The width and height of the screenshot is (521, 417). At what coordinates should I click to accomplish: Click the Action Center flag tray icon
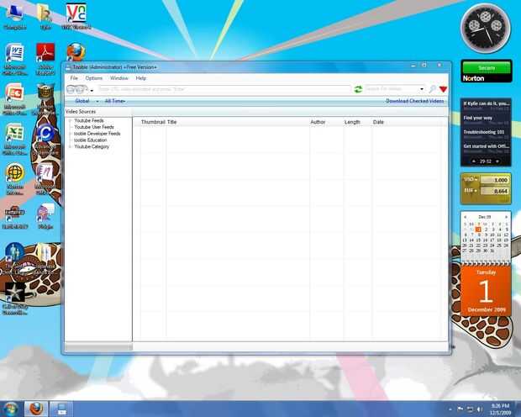pyautogui.click(x=460, y=409)
